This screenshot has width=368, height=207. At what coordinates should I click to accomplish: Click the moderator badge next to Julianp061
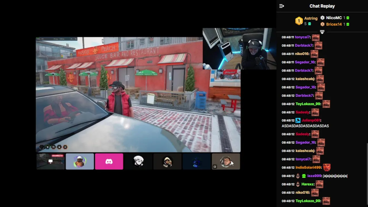pyautogui.click(x=298, y=120)
